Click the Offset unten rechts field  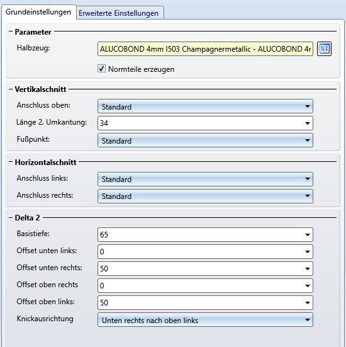tap(205, 269)
